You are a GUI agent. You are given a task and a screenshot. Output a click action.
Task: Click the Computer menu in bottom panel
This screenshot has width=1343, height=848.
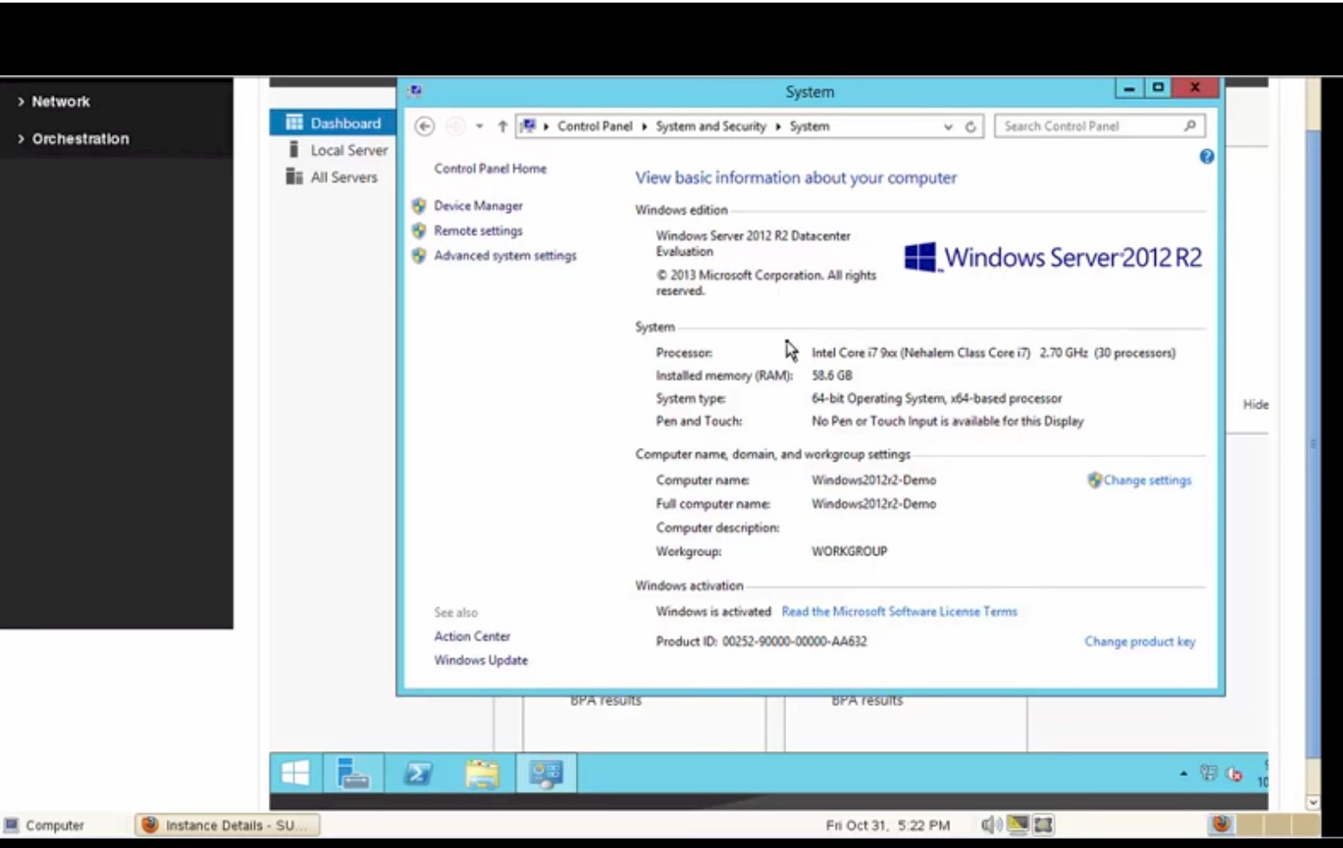45,825
